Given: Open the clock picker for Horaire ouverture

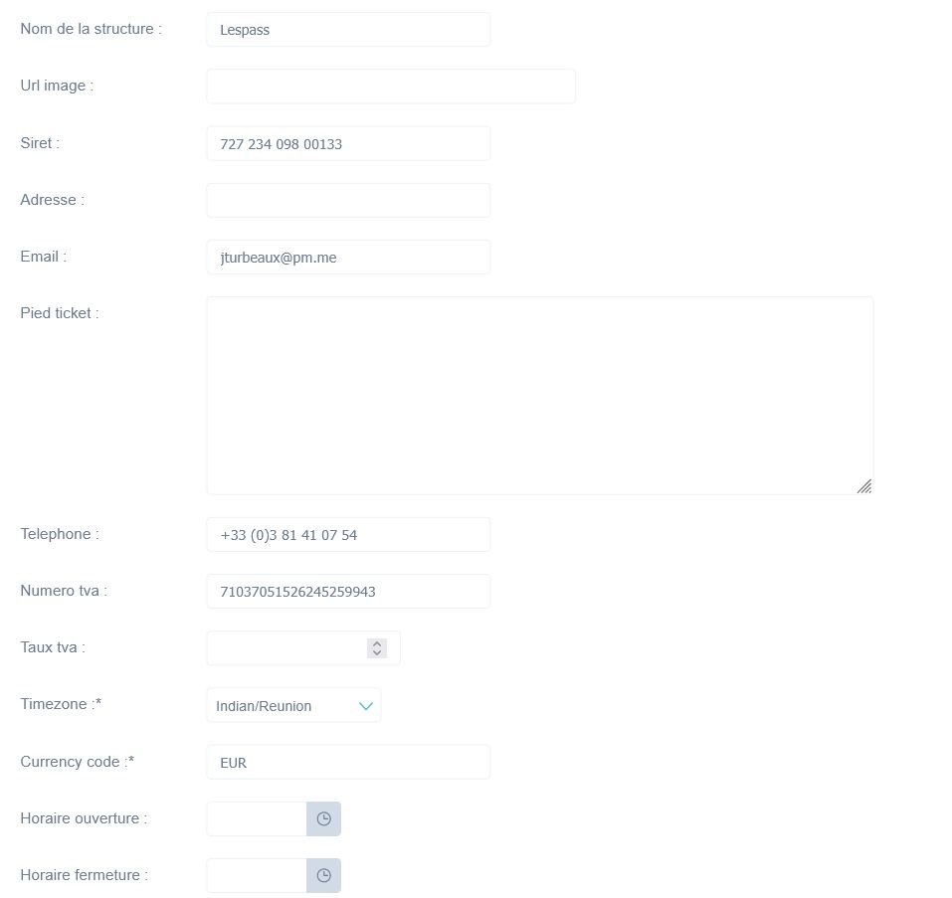Looking at the screenshot, I should (323, 818).
